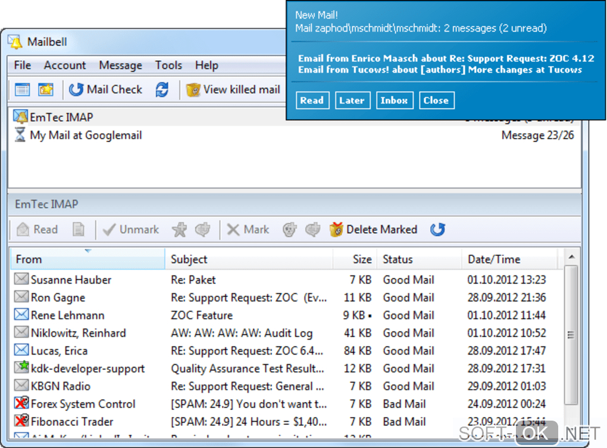Sort by the Date/Time column header
Viewport: 607px width, 448px height.
(x=510, y=259)
